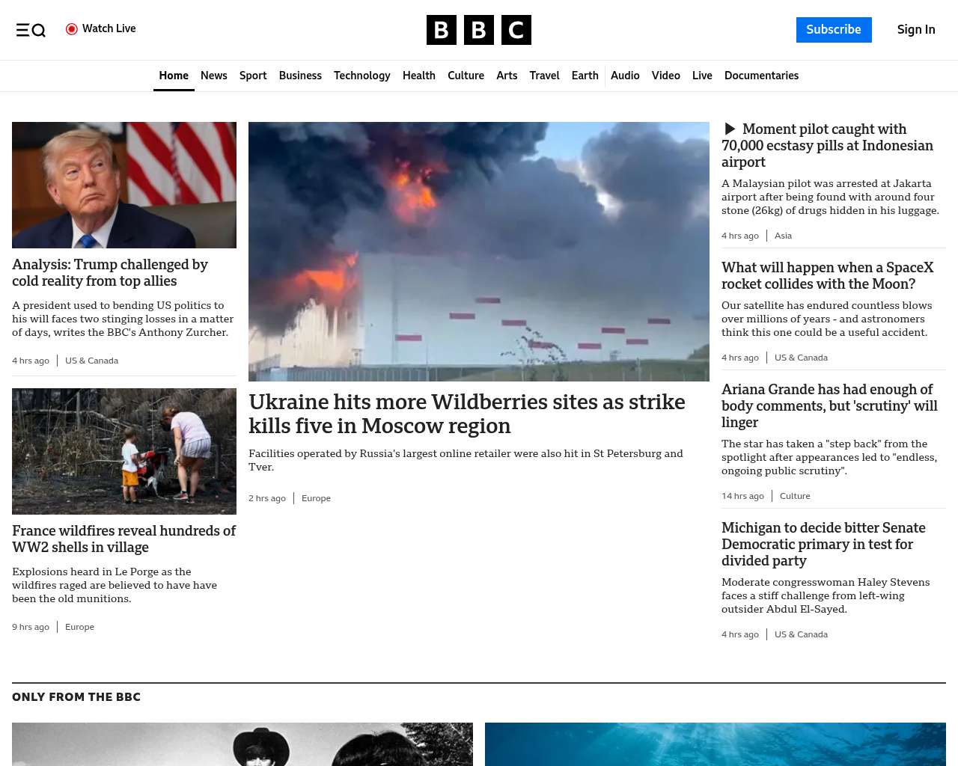Go to the News section
This screenshot has height=766, width=958.
[214, 76]
